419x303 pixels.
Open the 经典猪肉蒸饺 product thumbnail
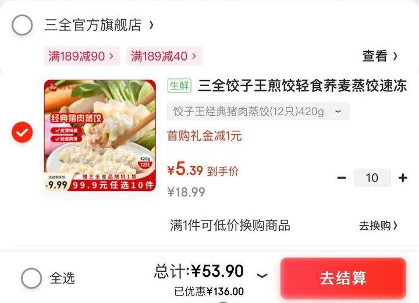tap(100, 136)
